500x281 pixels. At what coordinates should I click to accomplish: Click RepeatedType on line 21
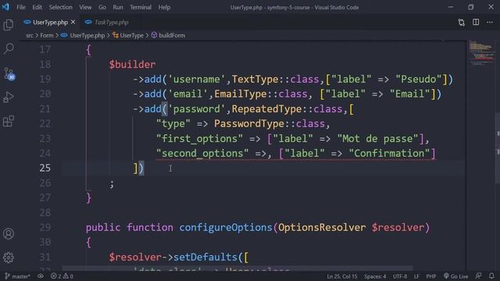[x=266, y=109]
